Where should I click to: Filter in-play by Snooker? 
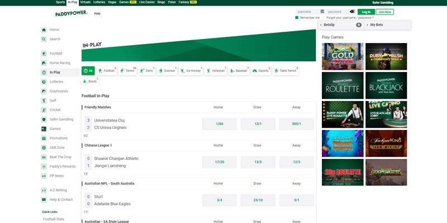pos(167,71)
